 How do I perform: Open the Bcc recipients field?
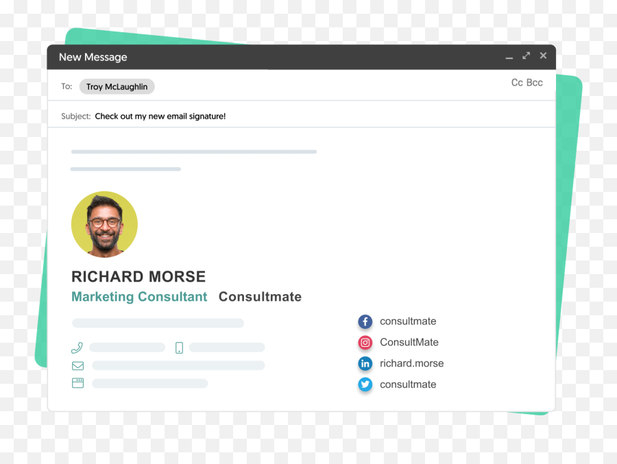point(535,82)
